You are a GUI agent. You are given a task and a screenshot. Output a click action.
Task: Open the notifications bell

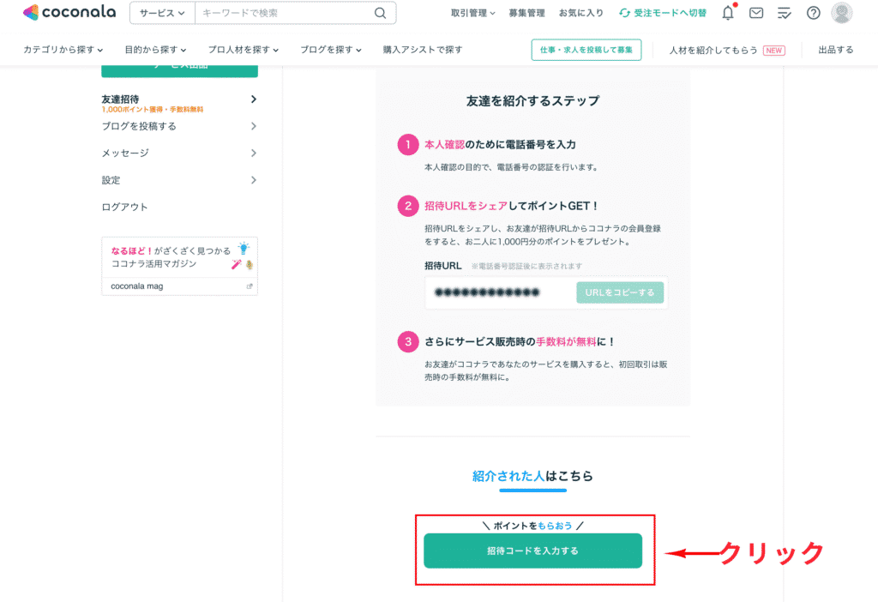(x=728, y=13)
